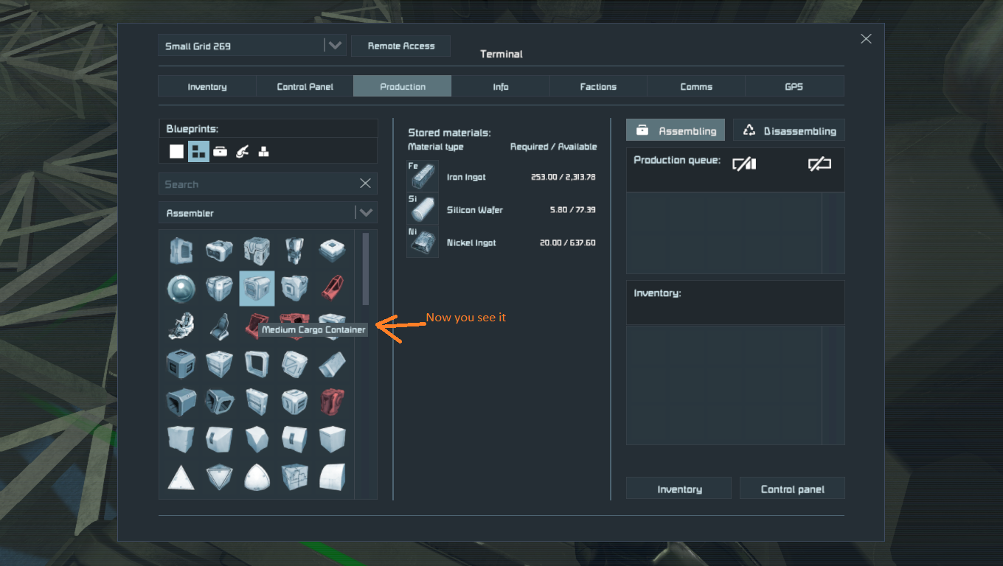This screenshot has width=1003, height=566.
Task: Pick the sphere-shaped blueprint icon
Action: tap(181, 287)
